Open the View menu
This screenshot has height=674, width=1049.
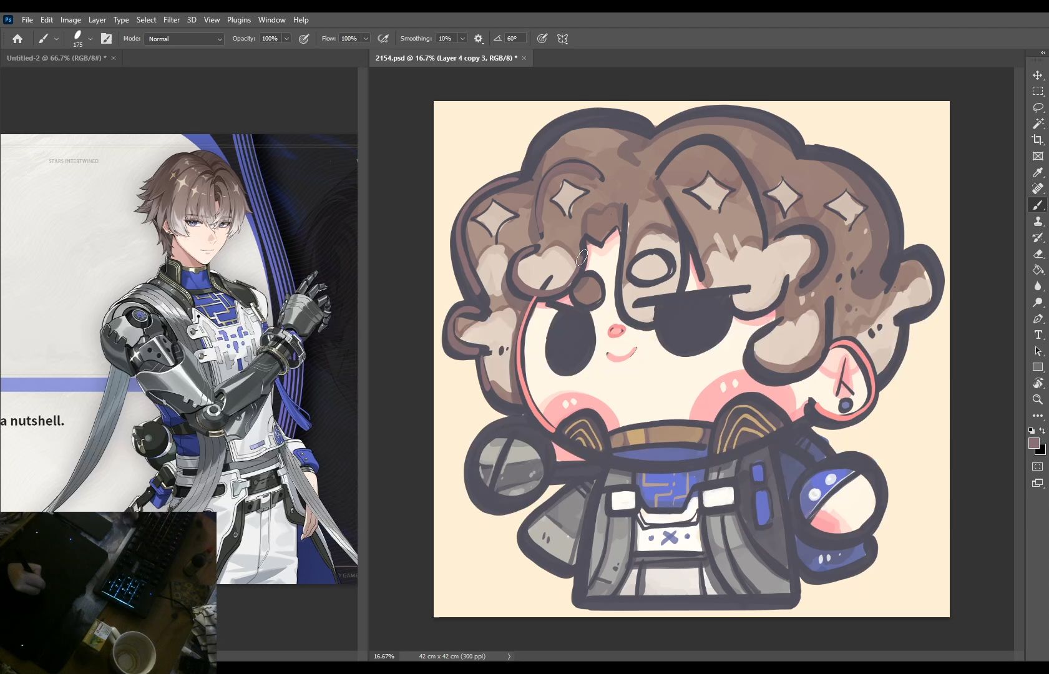(212, 20)
